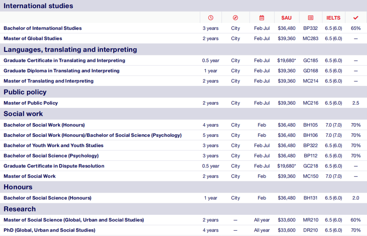The image size is (367, 236).
Task: Click the red checkmark column icon
Action: 356,18
